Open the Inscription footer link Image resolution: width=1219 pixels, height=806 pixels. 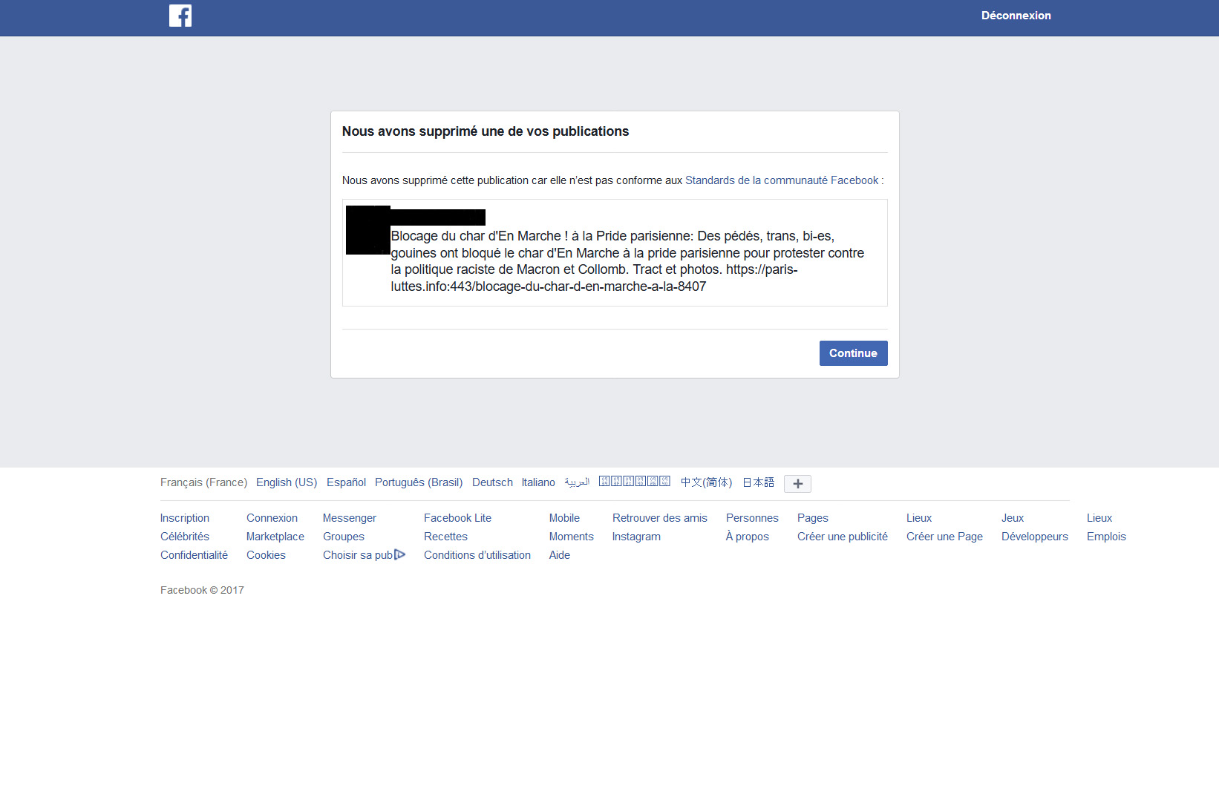pos(185,518)
